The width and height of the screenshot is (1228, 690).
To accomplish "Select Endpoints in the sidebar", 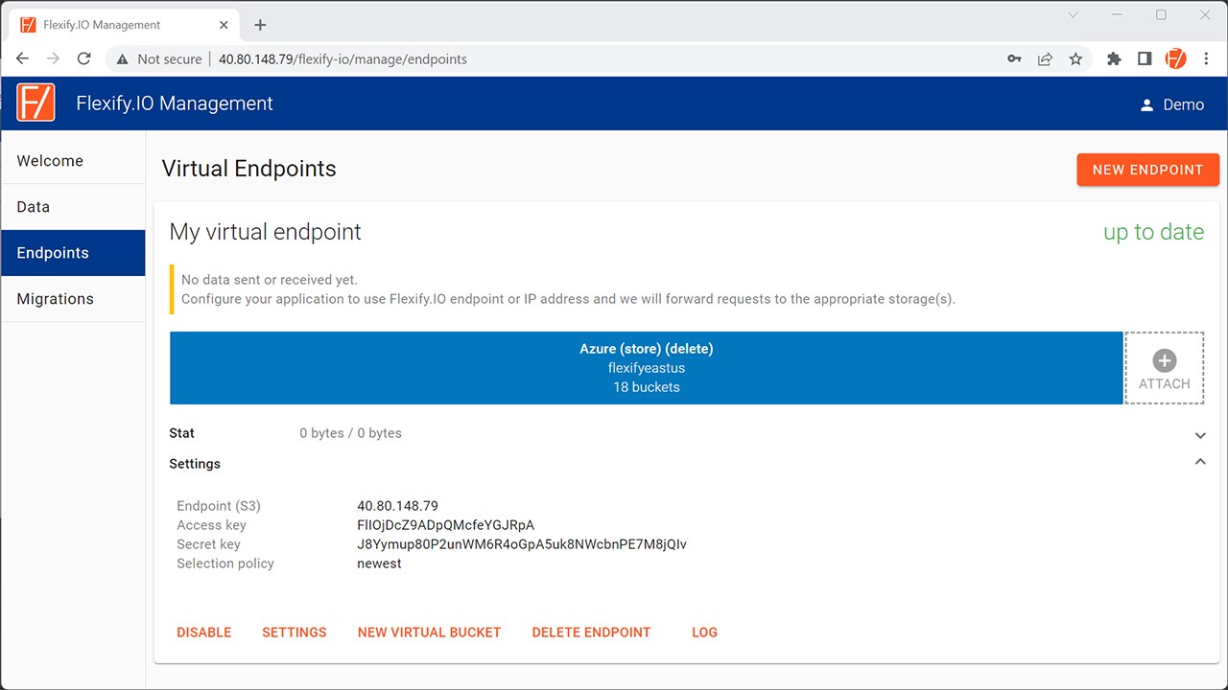I will pyautogui.click(x=73, y=253).
